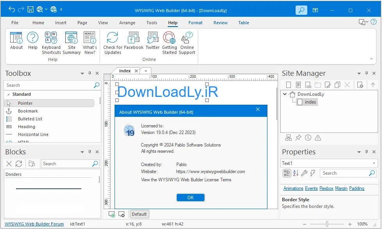The image size is (382, 229).
Task: Collapse the ribbon with the chevron
Action: [371, 59]
